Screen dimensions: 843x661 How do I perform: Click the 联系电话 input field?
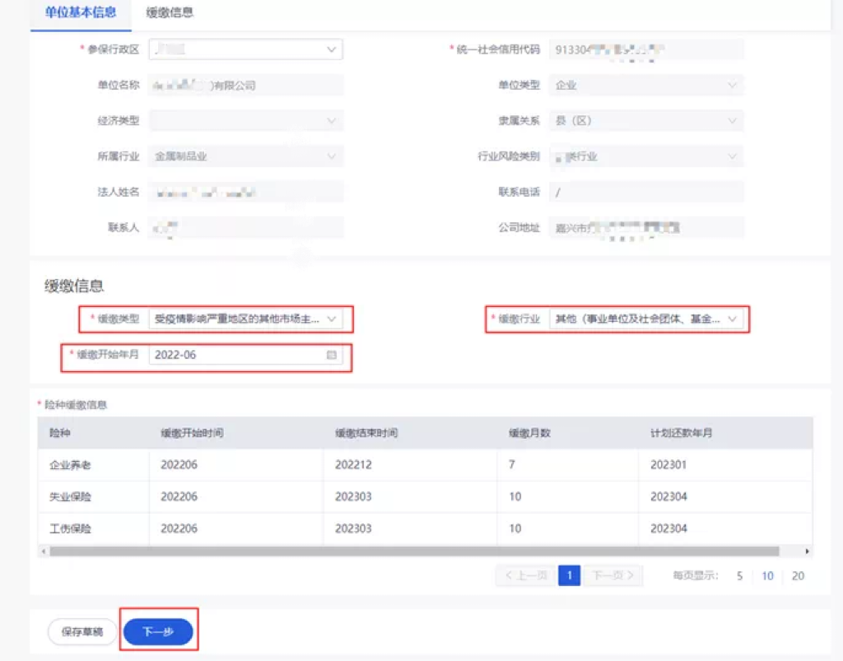tap(646, 192)
